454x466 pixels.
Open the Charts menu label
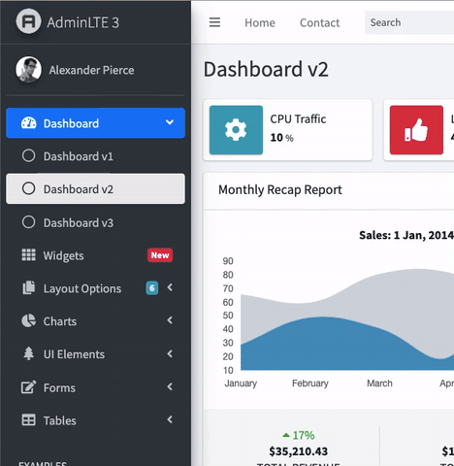(60, 321)
